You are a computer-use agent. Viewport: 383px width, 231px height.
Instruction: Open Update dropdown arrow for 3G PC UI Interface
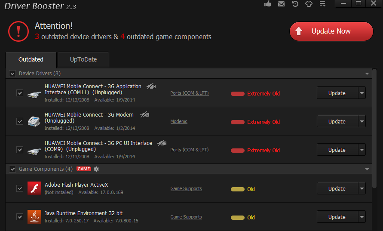coord(362,150)
